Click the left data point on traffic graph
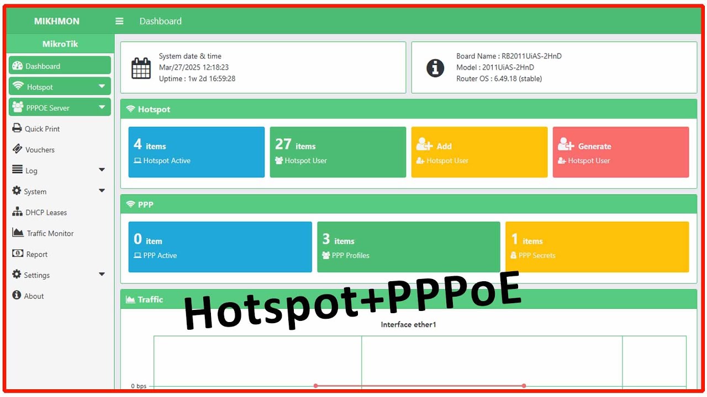The width and height of the screenshot is (707, 397). (315, 385)
